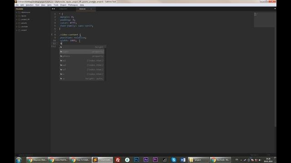Open the View menu
This screenshot has height=163, width=291.
click(x=43, y=5)
